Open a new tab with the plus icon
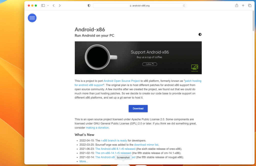This screenshot has height=166, width=256. coord(243,5)
